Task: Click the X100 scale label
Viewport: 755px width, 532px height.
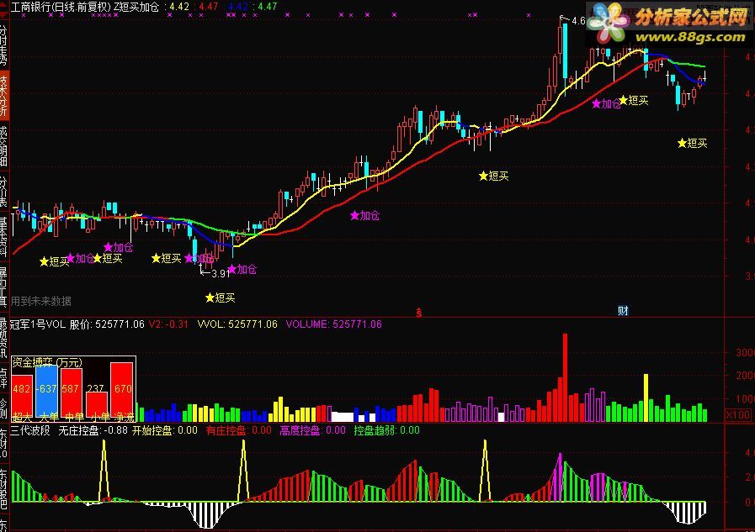Action: pos(738,414)
